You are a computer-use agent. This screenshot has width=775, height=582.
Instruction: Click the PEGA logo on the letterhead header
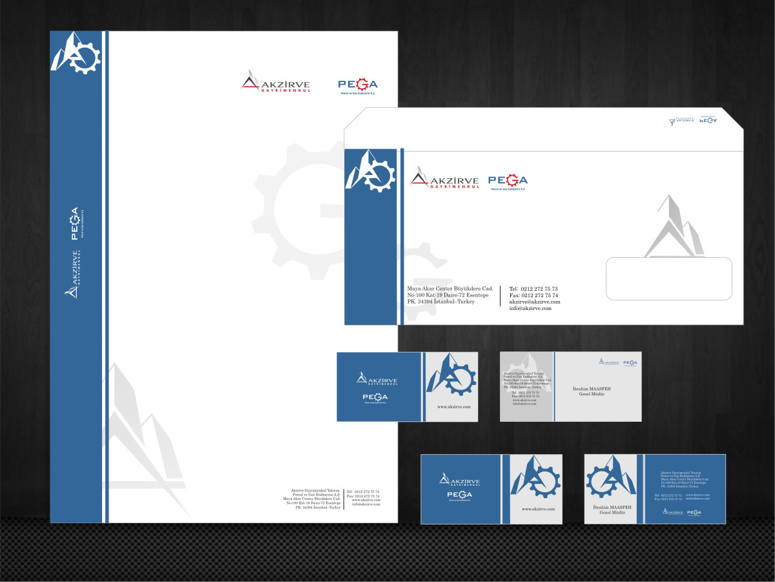pos(358,85)
